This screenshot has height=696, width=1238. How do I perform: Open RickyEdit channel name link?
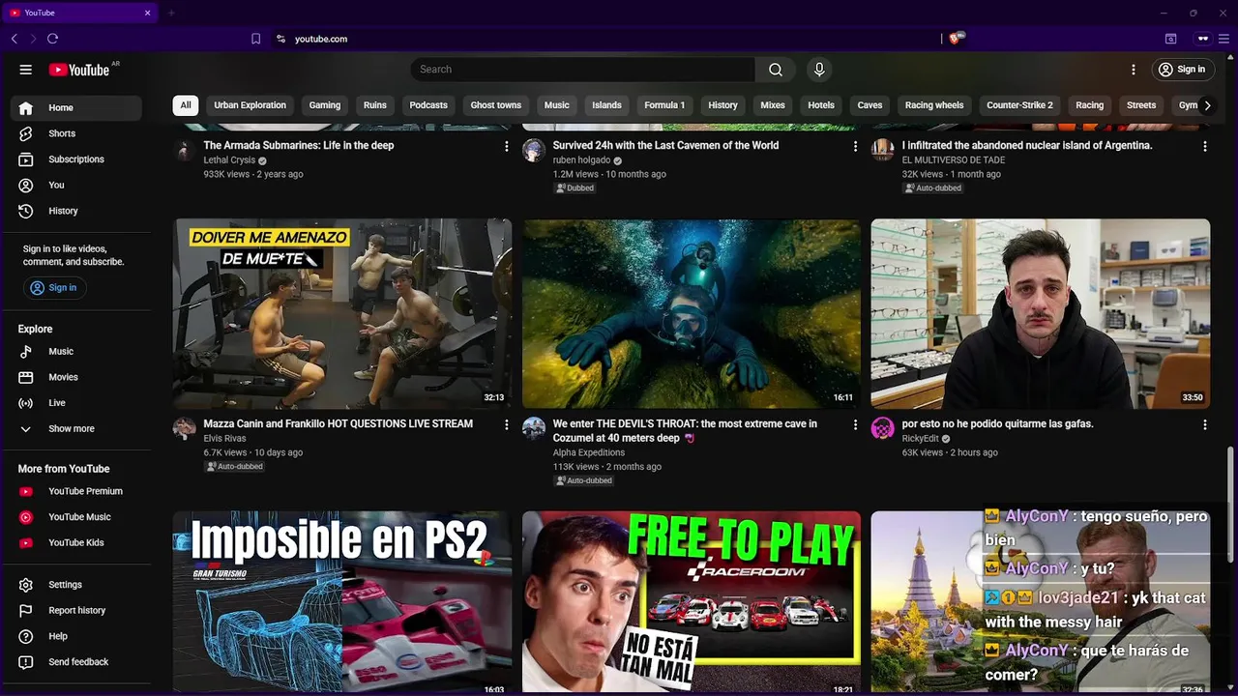point(920,439)
